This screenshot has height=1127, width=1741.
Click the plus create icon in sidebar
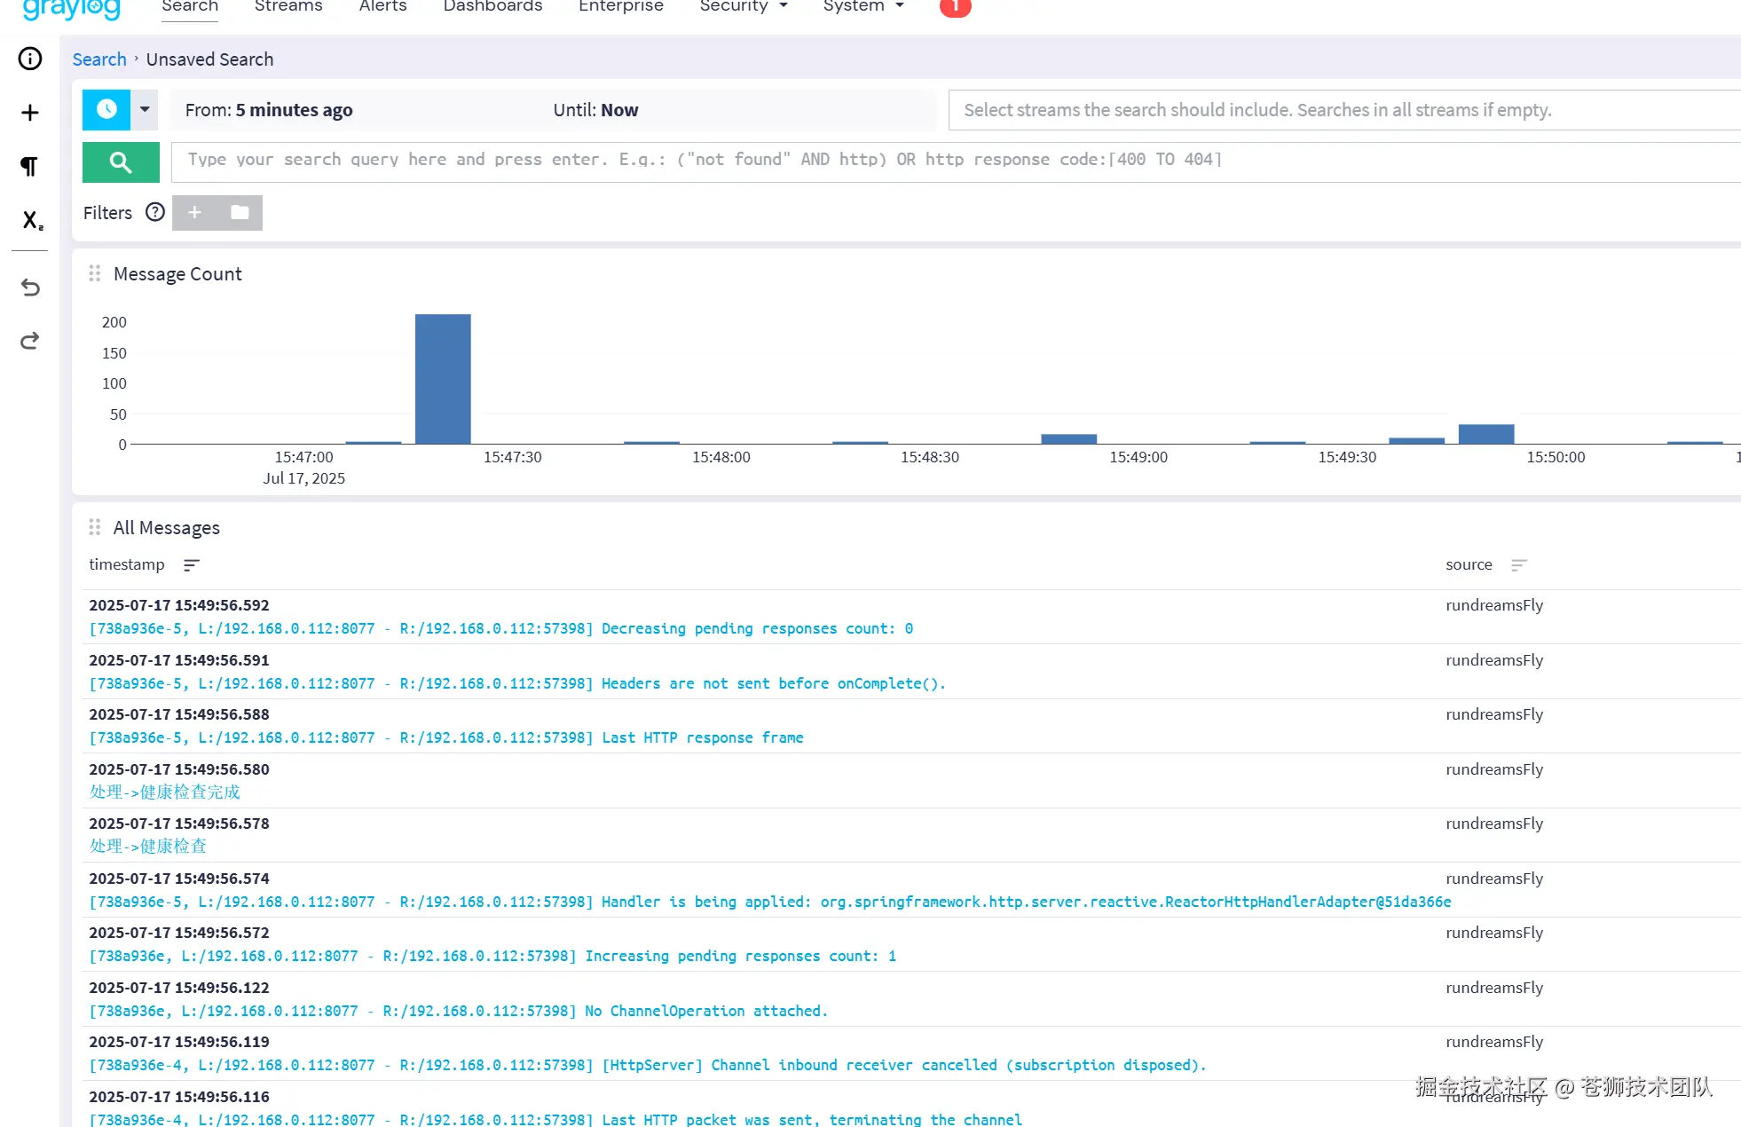(x=30, y=113)
